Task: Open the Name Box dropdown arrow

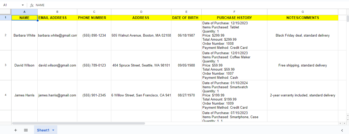Action: [x=23, y=5]
